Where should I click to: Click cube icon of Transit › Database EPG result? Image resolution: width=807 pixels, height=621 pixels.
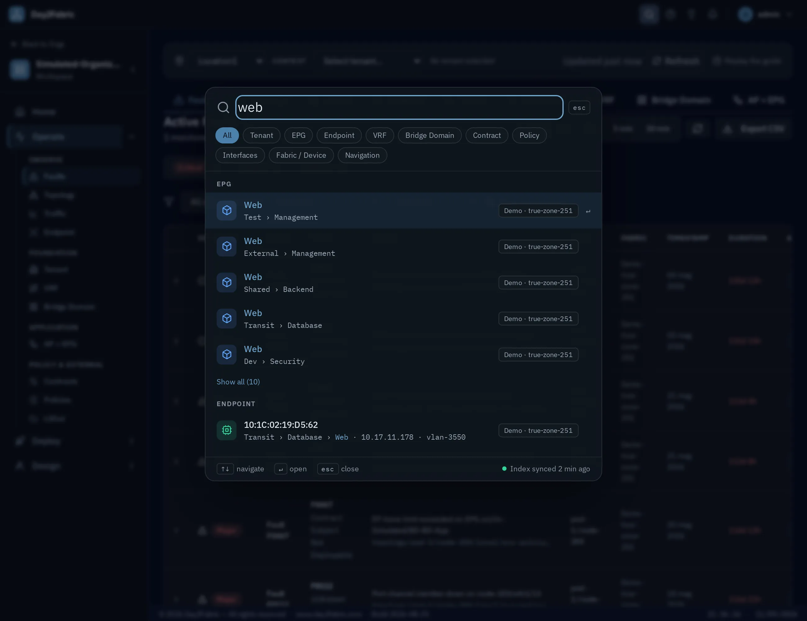[227, 319]
